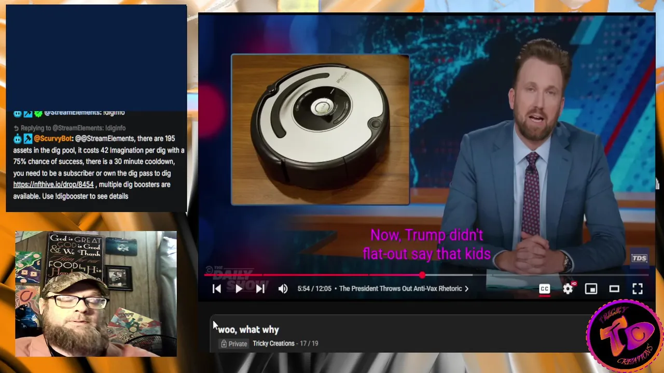664x373 pixels.
Task: Select the 5:54 / 12:05 time display
Action: tap(314, 289)
